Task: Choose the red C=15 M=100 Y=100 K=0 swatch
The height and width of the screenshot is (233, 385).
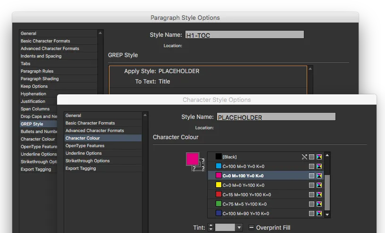Action: point(266,194)
